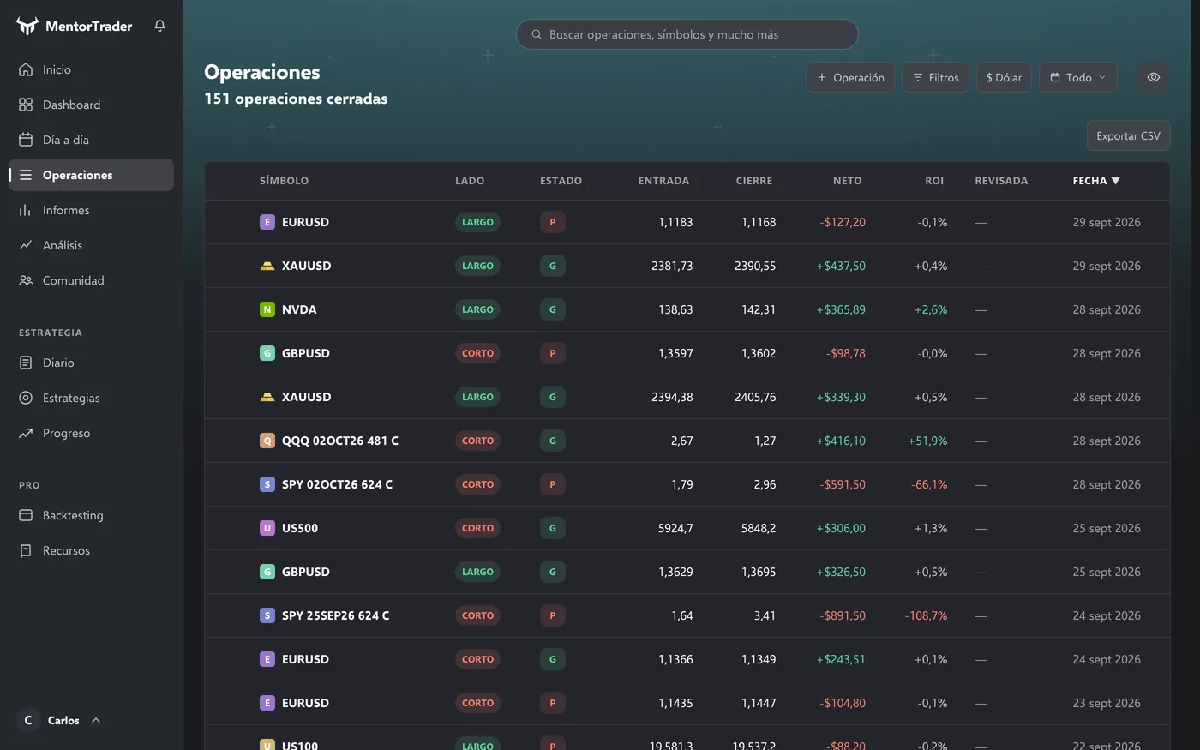1200x750 pixels.
Task: Click EURUSD icon in 29 sept row
Action: point(267,222)
